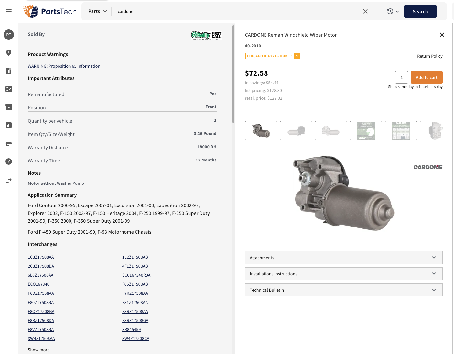Select the first wiper motor thumbnail
Screen dimensions: 454x354
tap(261, 131)
